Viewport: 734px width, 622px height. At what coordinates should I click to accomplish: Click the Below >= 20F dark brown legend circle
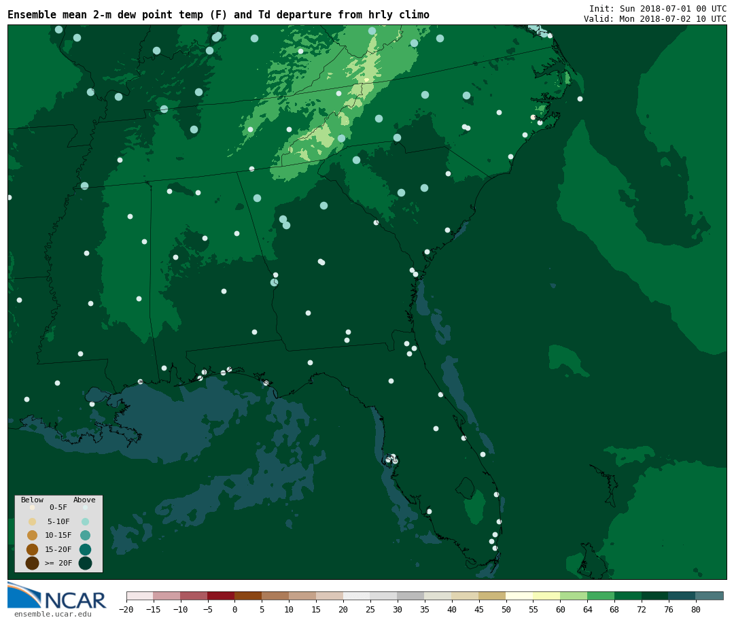(x=33, y=563)
